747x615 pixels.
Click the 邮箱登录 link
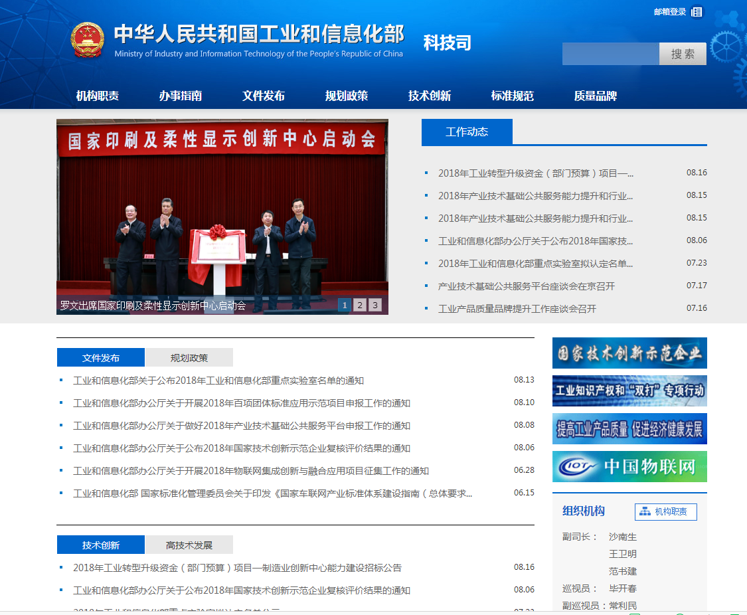click(x=670, y=12)
